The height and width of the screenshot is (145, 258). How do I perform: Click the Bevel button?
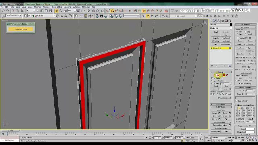point(214,116)
